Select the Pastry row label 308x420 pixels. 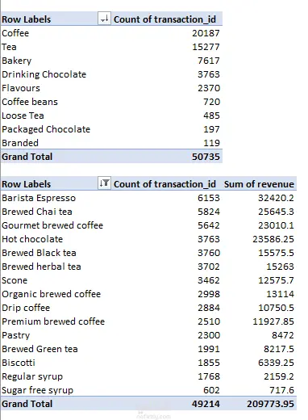(16, 335)
